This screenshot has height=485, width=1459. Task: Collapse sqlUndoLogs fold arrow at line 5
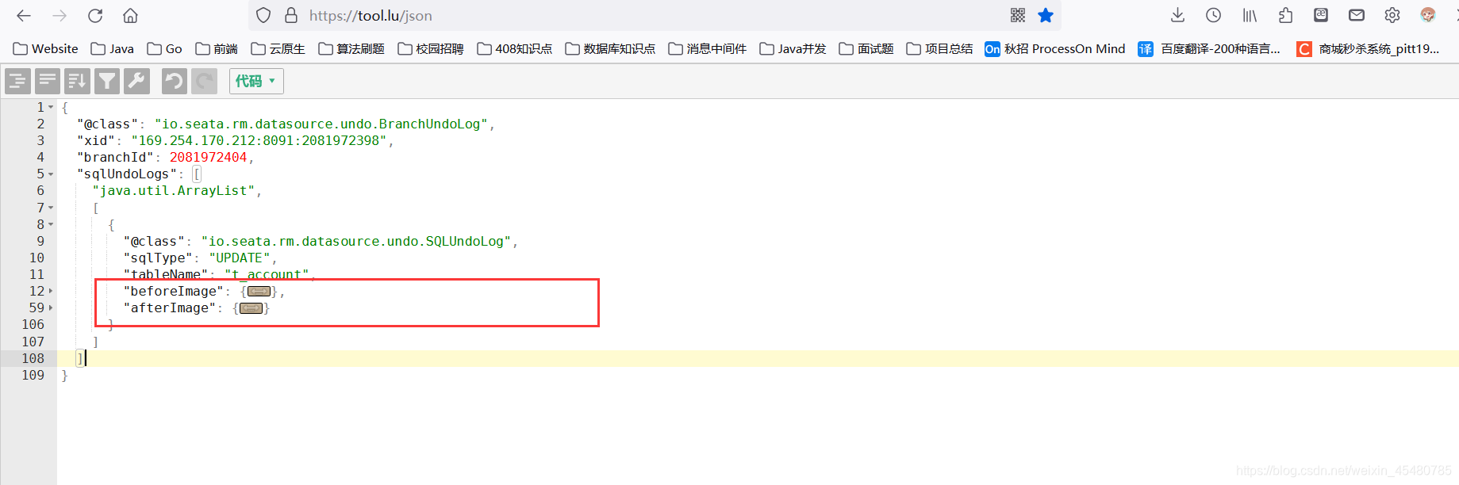[51, 174]
